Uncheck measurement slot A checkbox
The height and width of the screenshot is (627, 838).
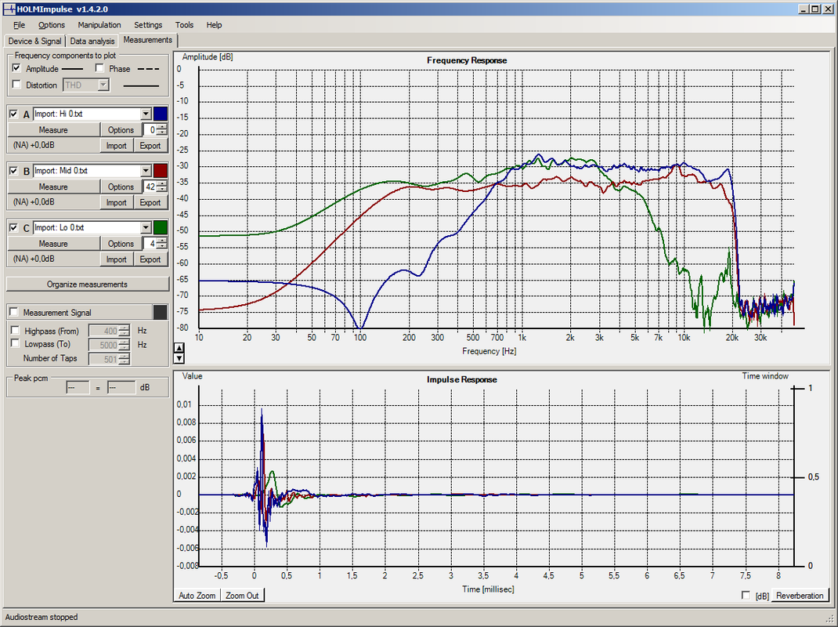(14, 114)
